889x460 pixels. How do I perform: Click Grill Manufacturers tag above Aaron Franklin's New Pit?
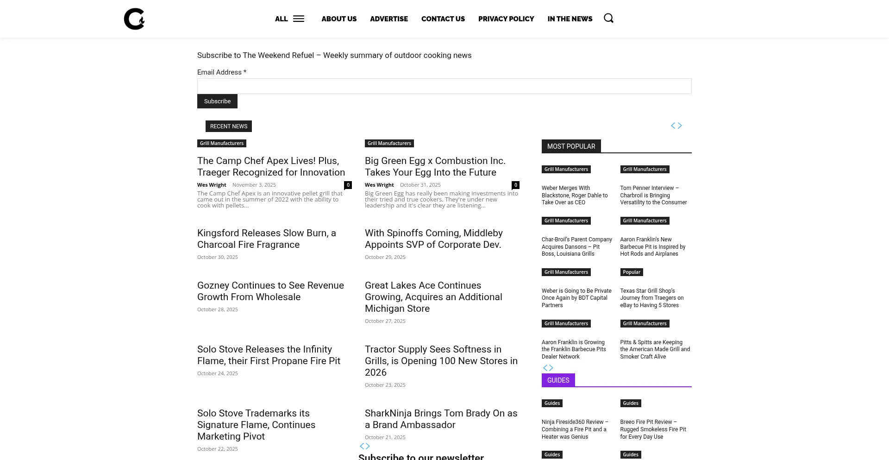coord(645,221)
